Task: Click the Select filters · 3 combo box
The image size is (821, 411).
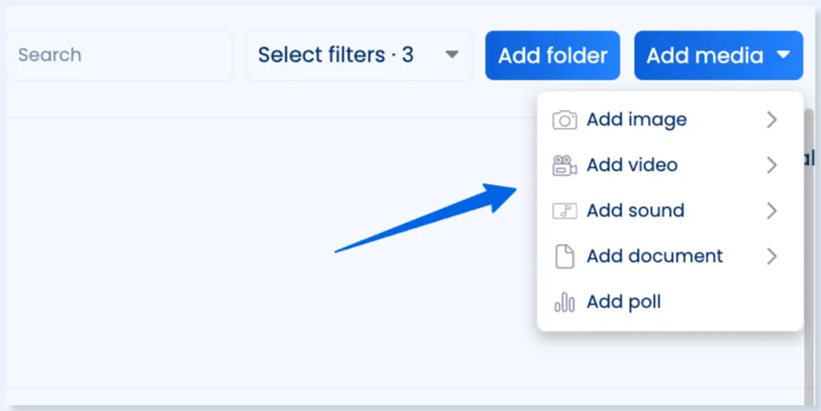Action: tap(359, 55)
